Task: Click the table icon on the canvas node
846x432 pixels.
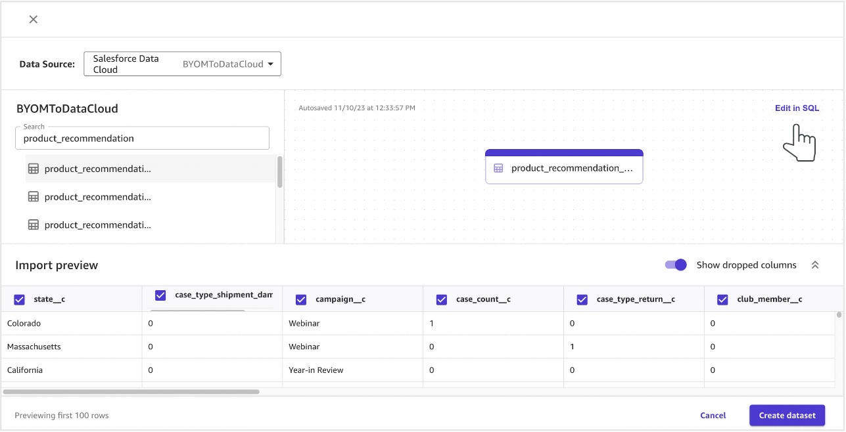Action: pos(498,168)
